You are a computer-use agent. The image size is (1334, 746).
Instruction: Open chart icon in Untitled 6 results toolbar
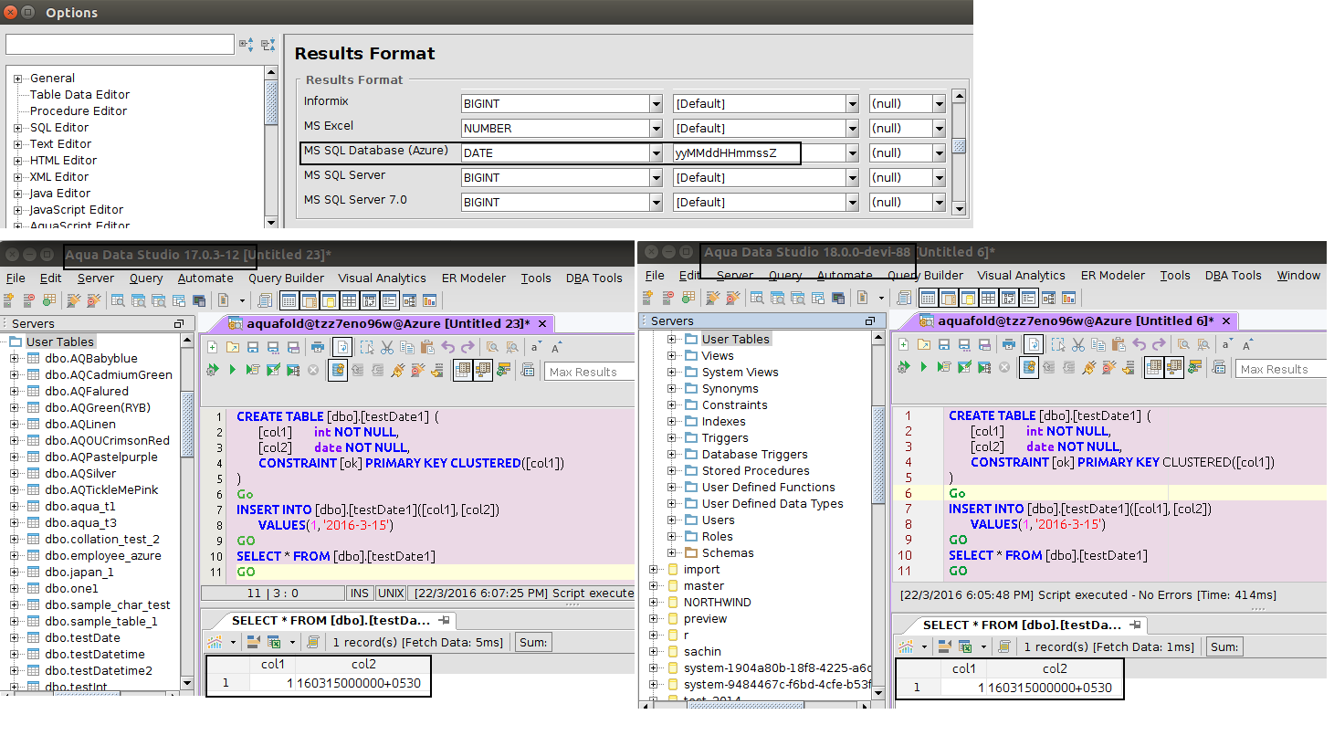(907, 646)
